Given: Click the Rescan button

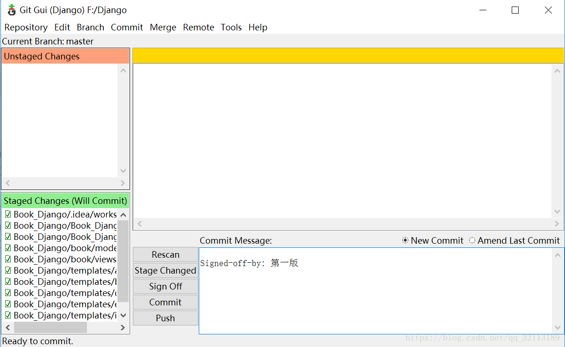Looking at the screenshot, I should click(x=166, y=254).
